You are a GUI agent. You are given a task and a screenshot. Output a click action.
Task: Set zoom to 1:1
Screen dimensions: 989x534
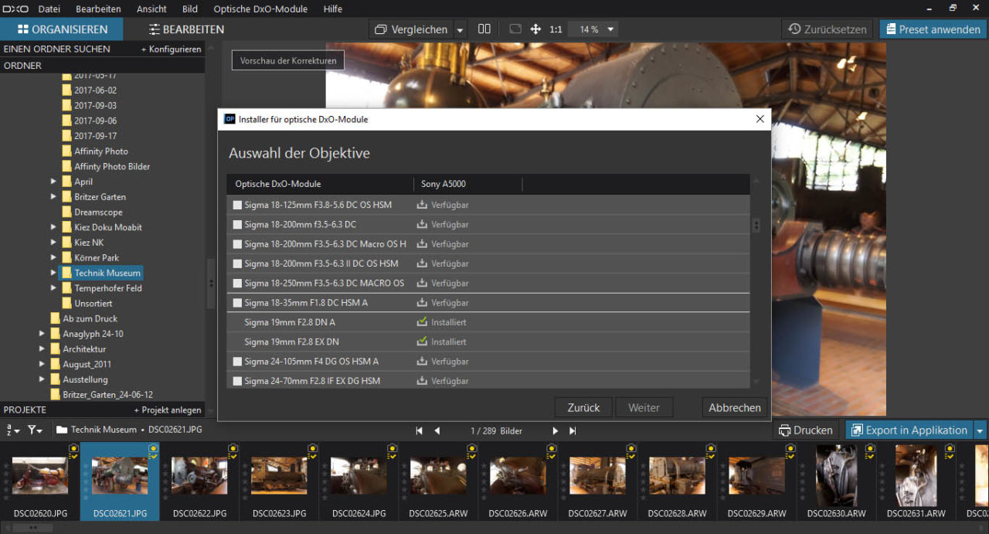pyautogui.click(x=556, y=29)
